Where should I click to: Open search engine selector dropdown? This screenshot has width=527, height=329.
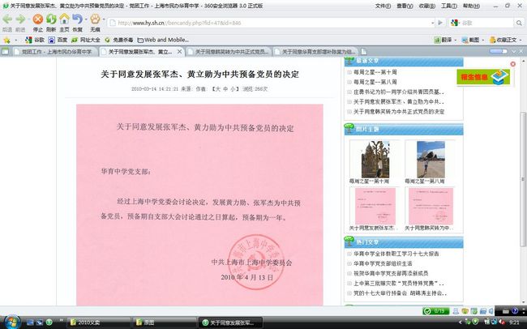pos(455,23)
